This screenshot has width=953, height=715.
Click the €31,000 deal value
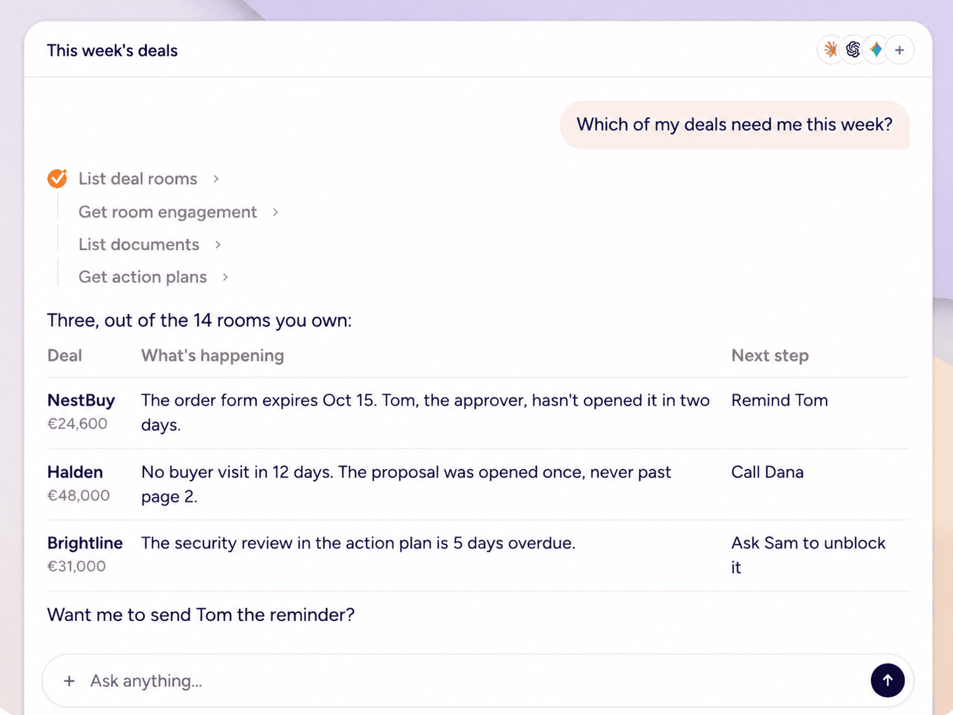click(76, 566)
